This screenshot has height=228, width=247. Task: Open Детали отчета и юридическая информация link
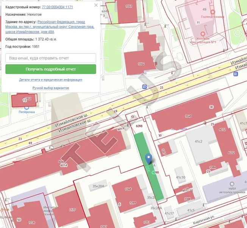(51, 80)
